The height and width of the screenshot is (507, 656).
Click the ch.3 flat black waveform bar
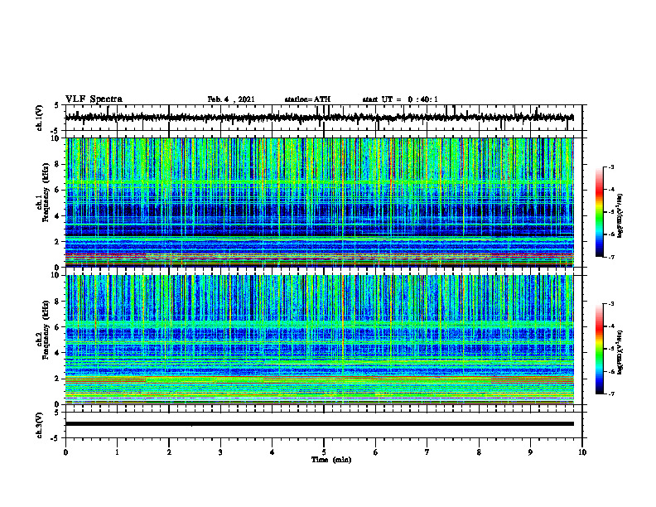pyautogui.click(x=319, y=424)
